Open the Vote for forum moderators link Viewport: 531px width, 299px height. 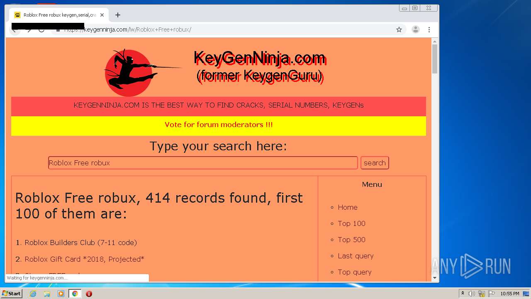pyautogui.click(x=219, y=125)
